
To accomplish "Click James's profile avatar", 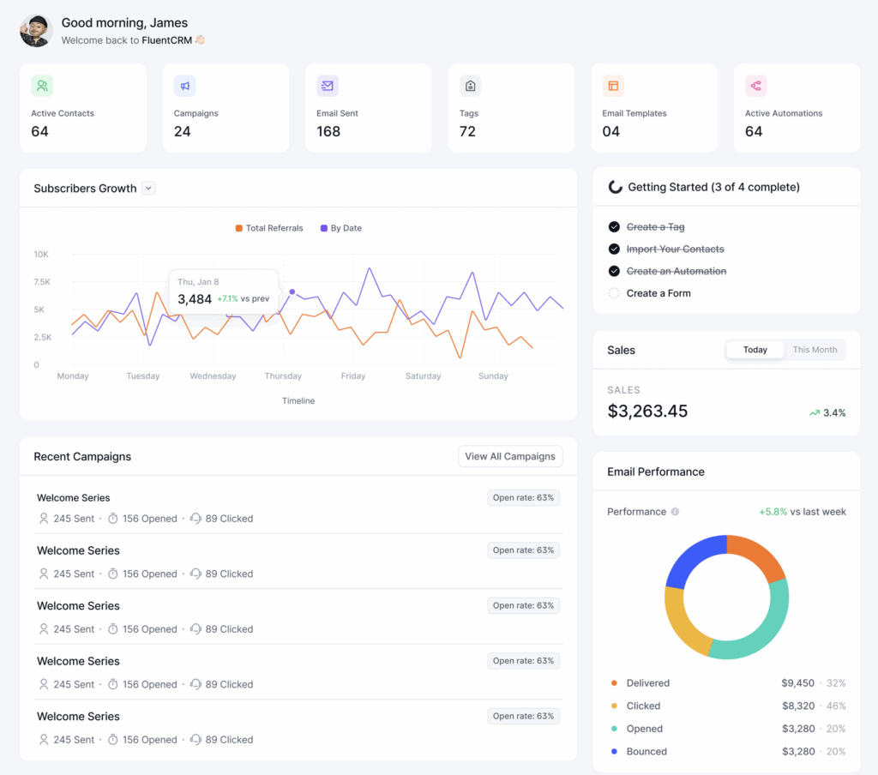I will [35, 30].
